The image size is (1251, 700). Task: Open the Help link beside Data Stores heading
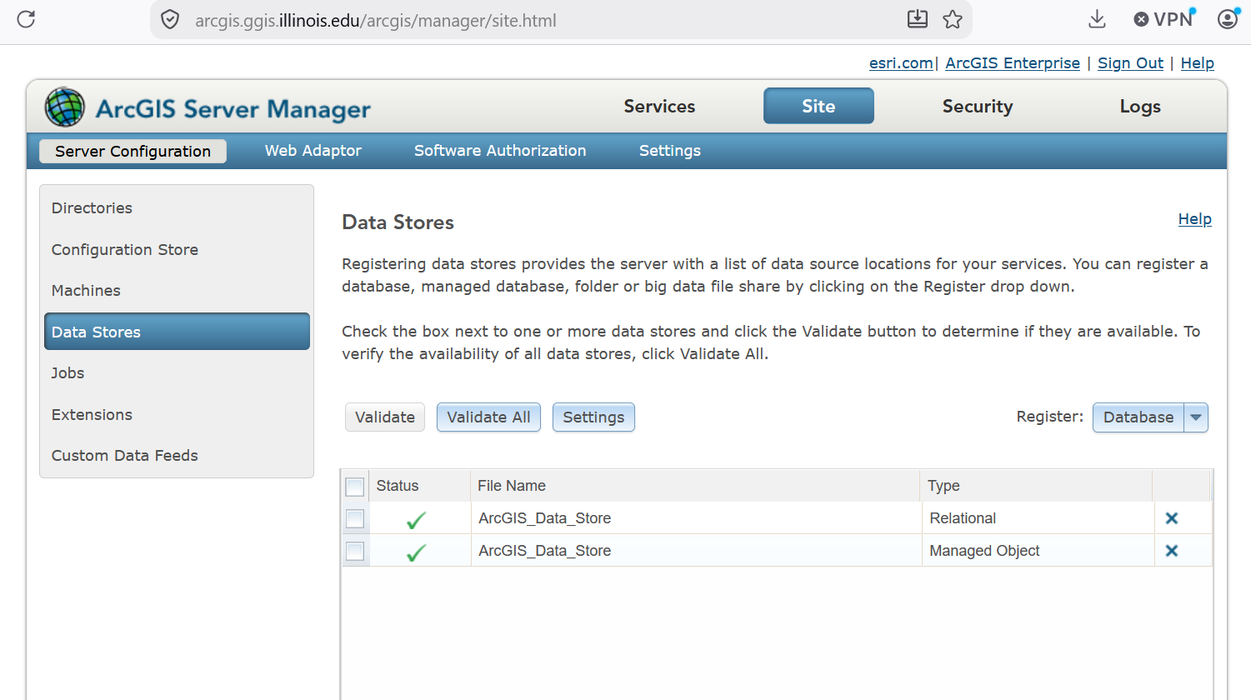pos(1195,219)
